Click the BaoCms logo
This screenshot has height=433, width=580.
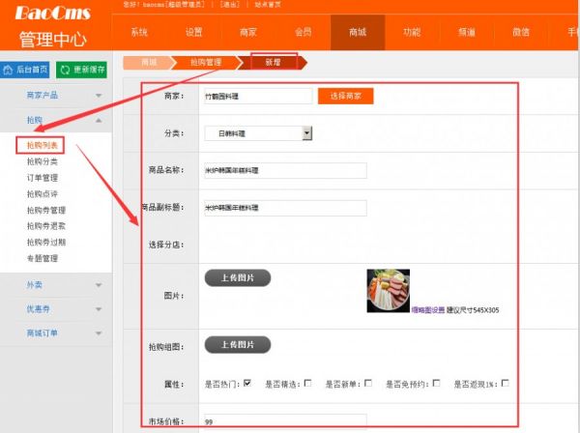(x=55, y=14)
